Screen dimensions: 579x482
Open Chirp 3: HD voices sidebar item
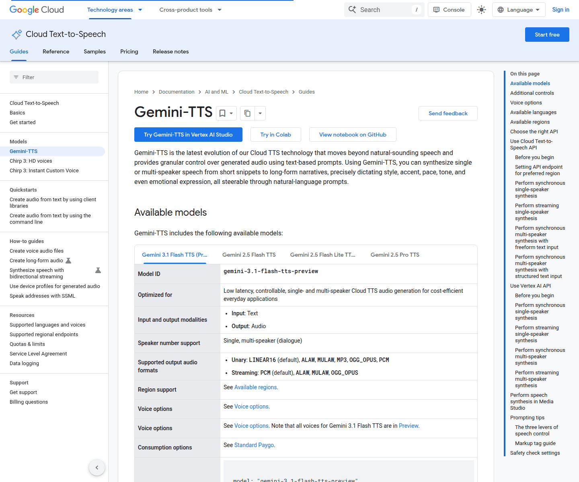(x=31, y=161)
